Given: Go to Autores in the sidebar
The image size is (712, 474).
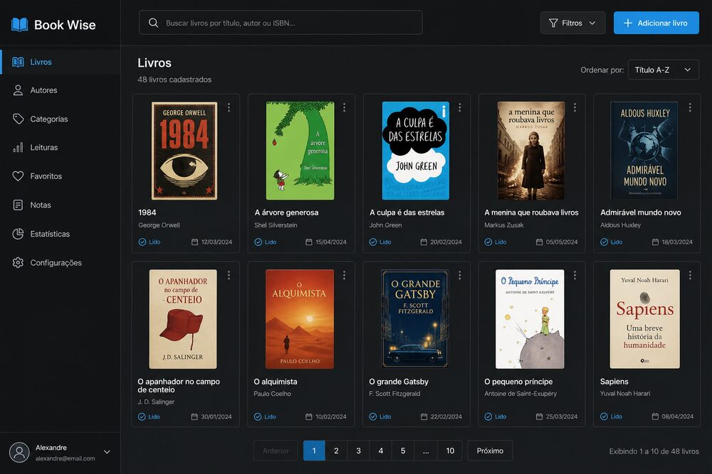Looking at the screenshot, I should pyautogui.click(x=61, y=90).
